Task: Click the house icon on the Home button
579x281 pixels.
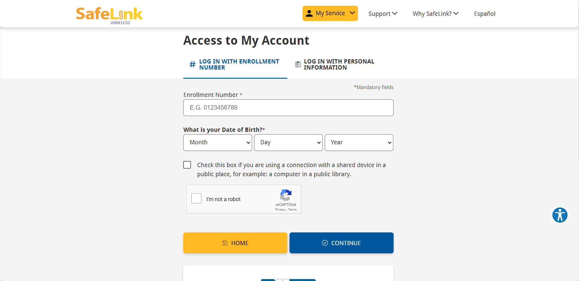Action: click(225, 243)
